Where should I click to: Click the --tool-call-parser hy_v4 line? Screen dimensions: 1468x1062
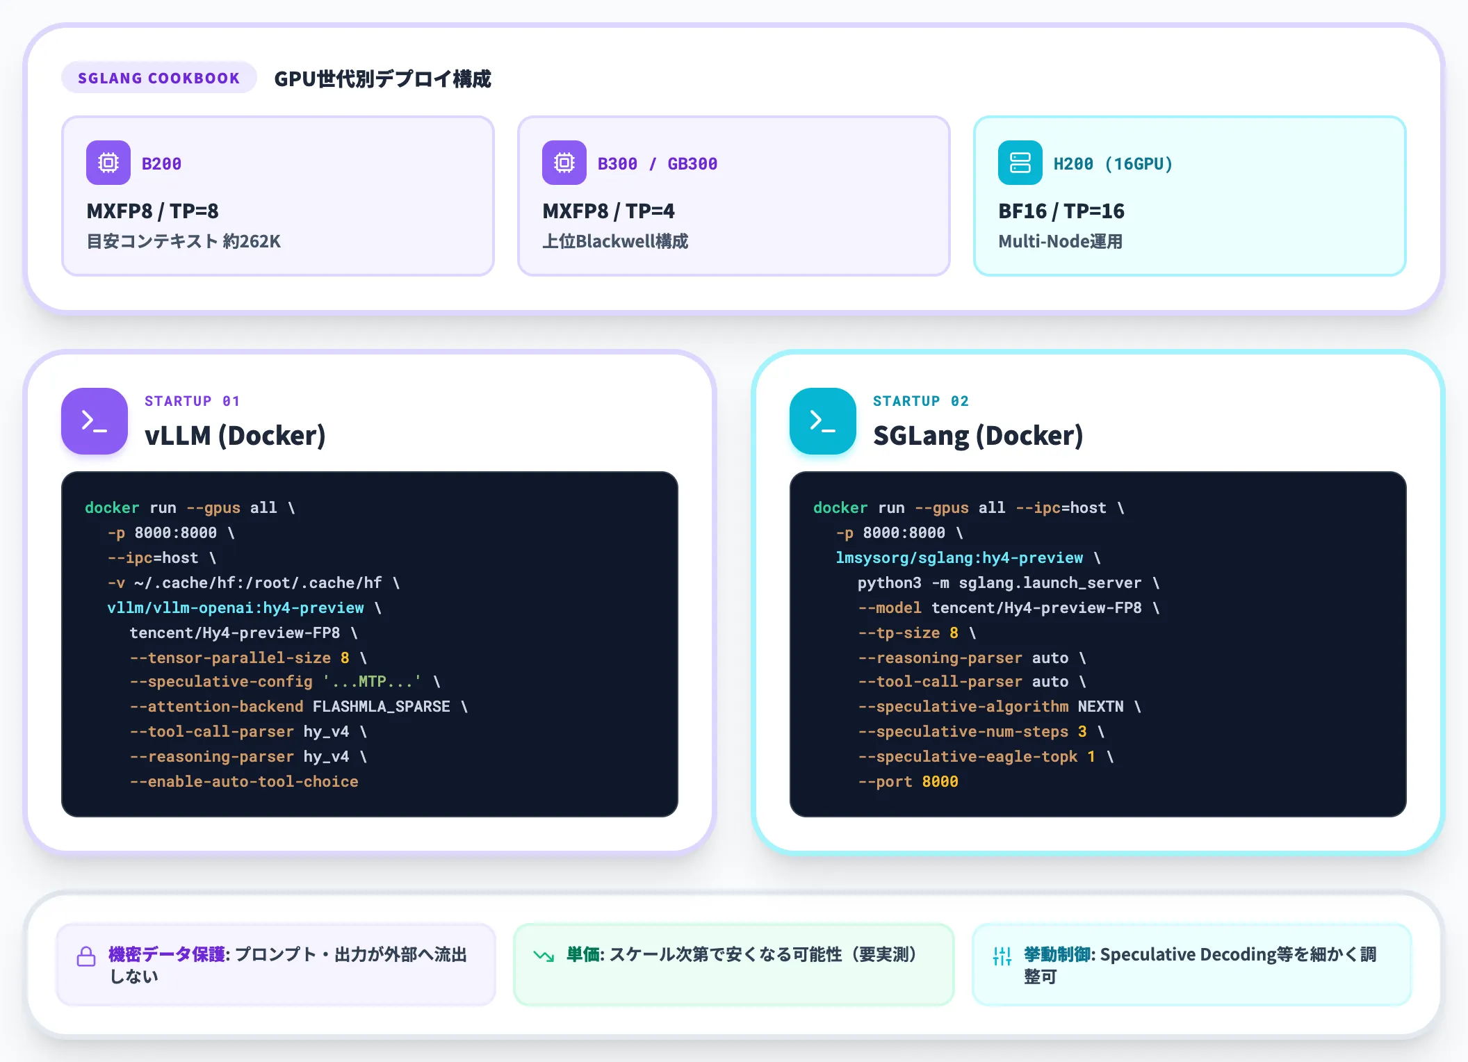pos(248,731)
